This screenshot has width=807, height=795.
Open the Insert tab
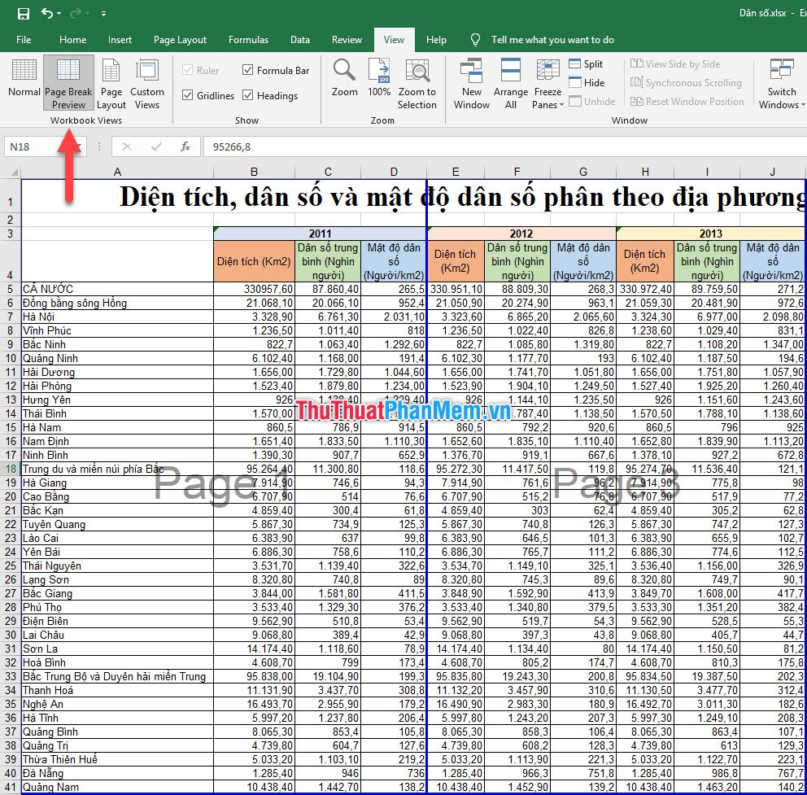120,40
